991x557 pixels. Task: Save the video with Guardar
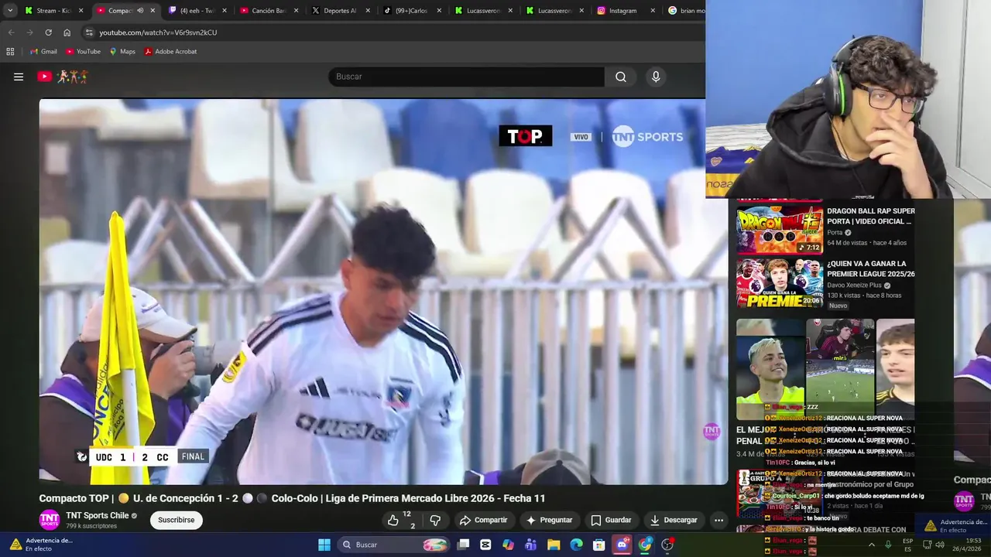[x=611, y=520]
